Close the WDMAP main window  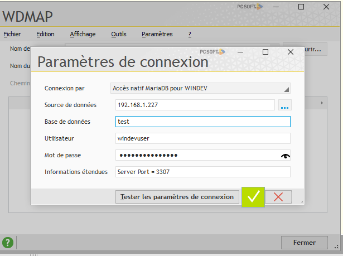326,7
